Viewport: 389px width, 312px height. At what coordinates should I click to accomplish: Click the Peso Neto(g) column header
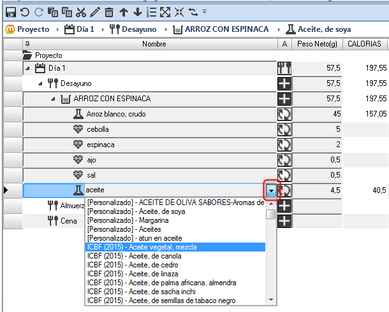(317, 44)
